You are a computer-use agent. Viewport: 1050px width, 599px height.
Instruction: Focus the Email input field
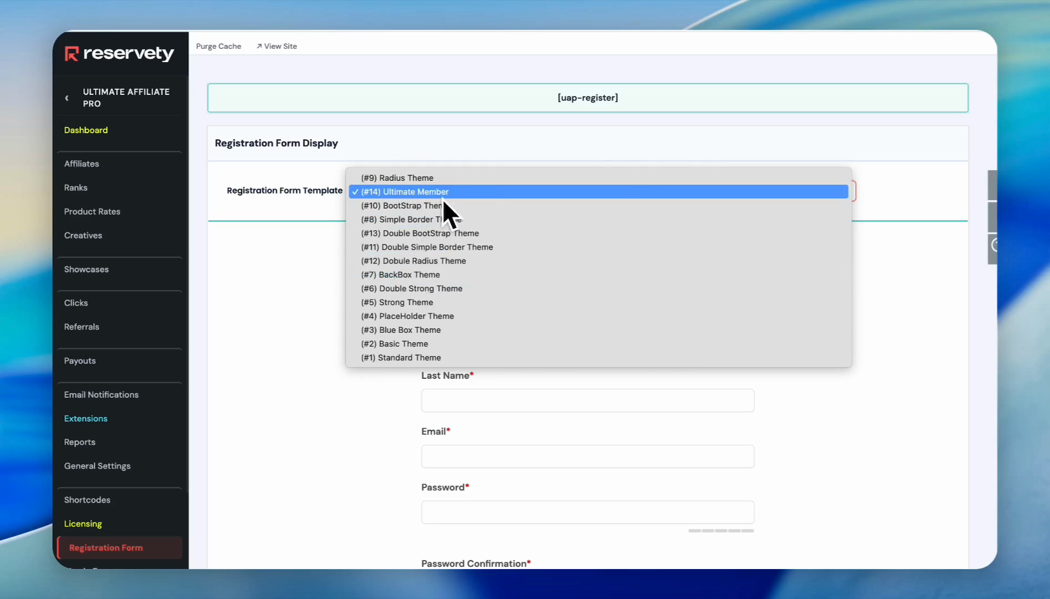(x=588, y=456)
